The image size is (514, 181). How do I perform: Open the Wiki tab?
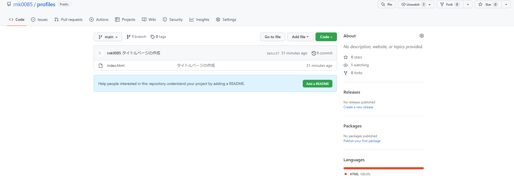149,19
